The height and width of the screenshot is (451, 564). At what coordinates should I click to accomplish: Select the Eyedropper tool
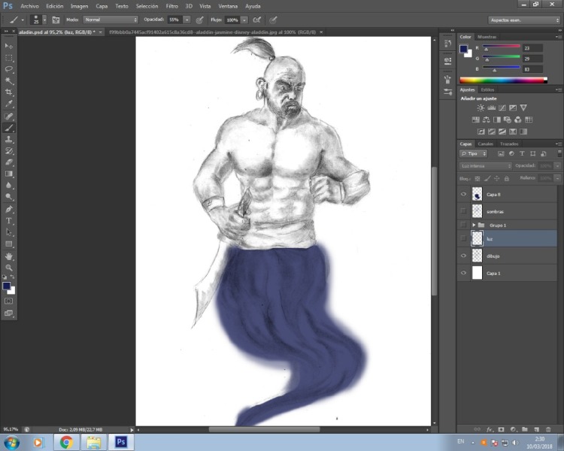click(9, 104)
